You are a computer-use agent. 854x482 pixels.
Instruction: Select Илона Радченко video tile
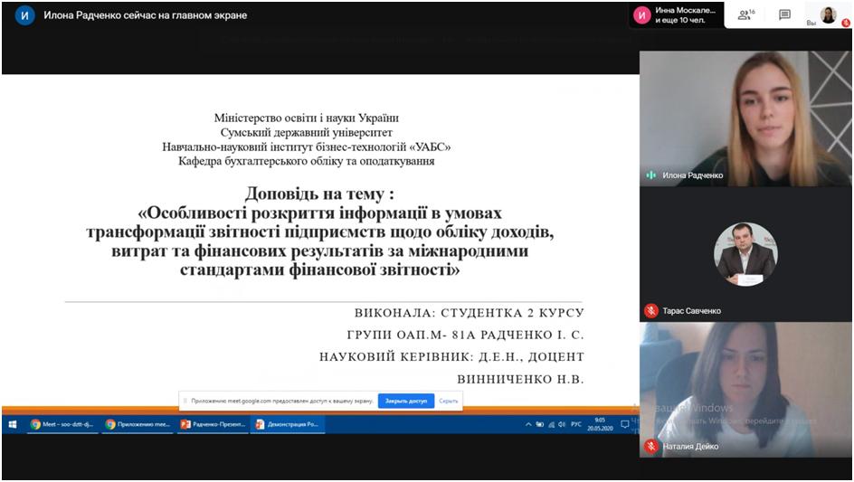pos(745,118)
